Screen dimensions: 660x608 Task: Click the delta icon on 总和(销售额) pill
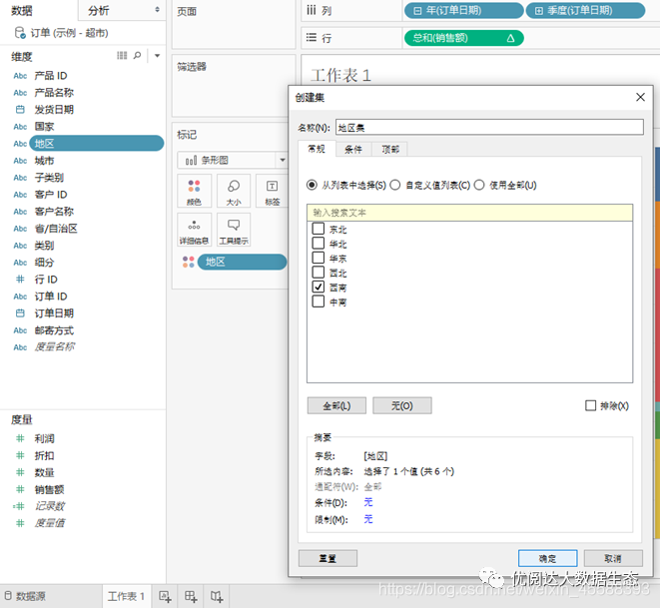(x=510, y=38)
